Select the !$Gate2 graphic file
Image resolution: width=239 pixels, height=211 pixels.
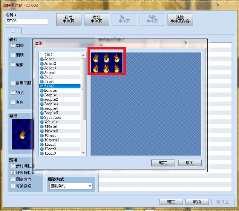(x=60, y=131)
